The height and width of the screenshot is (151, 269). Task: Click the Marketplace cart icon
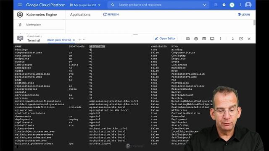tap(20, 25)
